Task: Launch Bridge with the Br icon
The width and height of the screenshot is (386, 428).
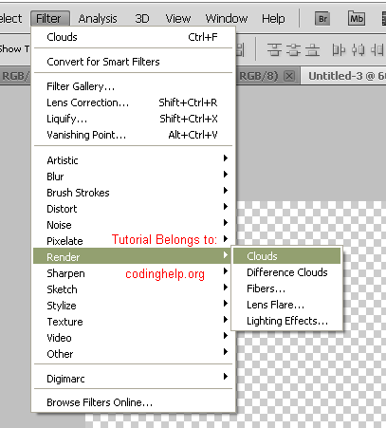Action: [322, 19]
